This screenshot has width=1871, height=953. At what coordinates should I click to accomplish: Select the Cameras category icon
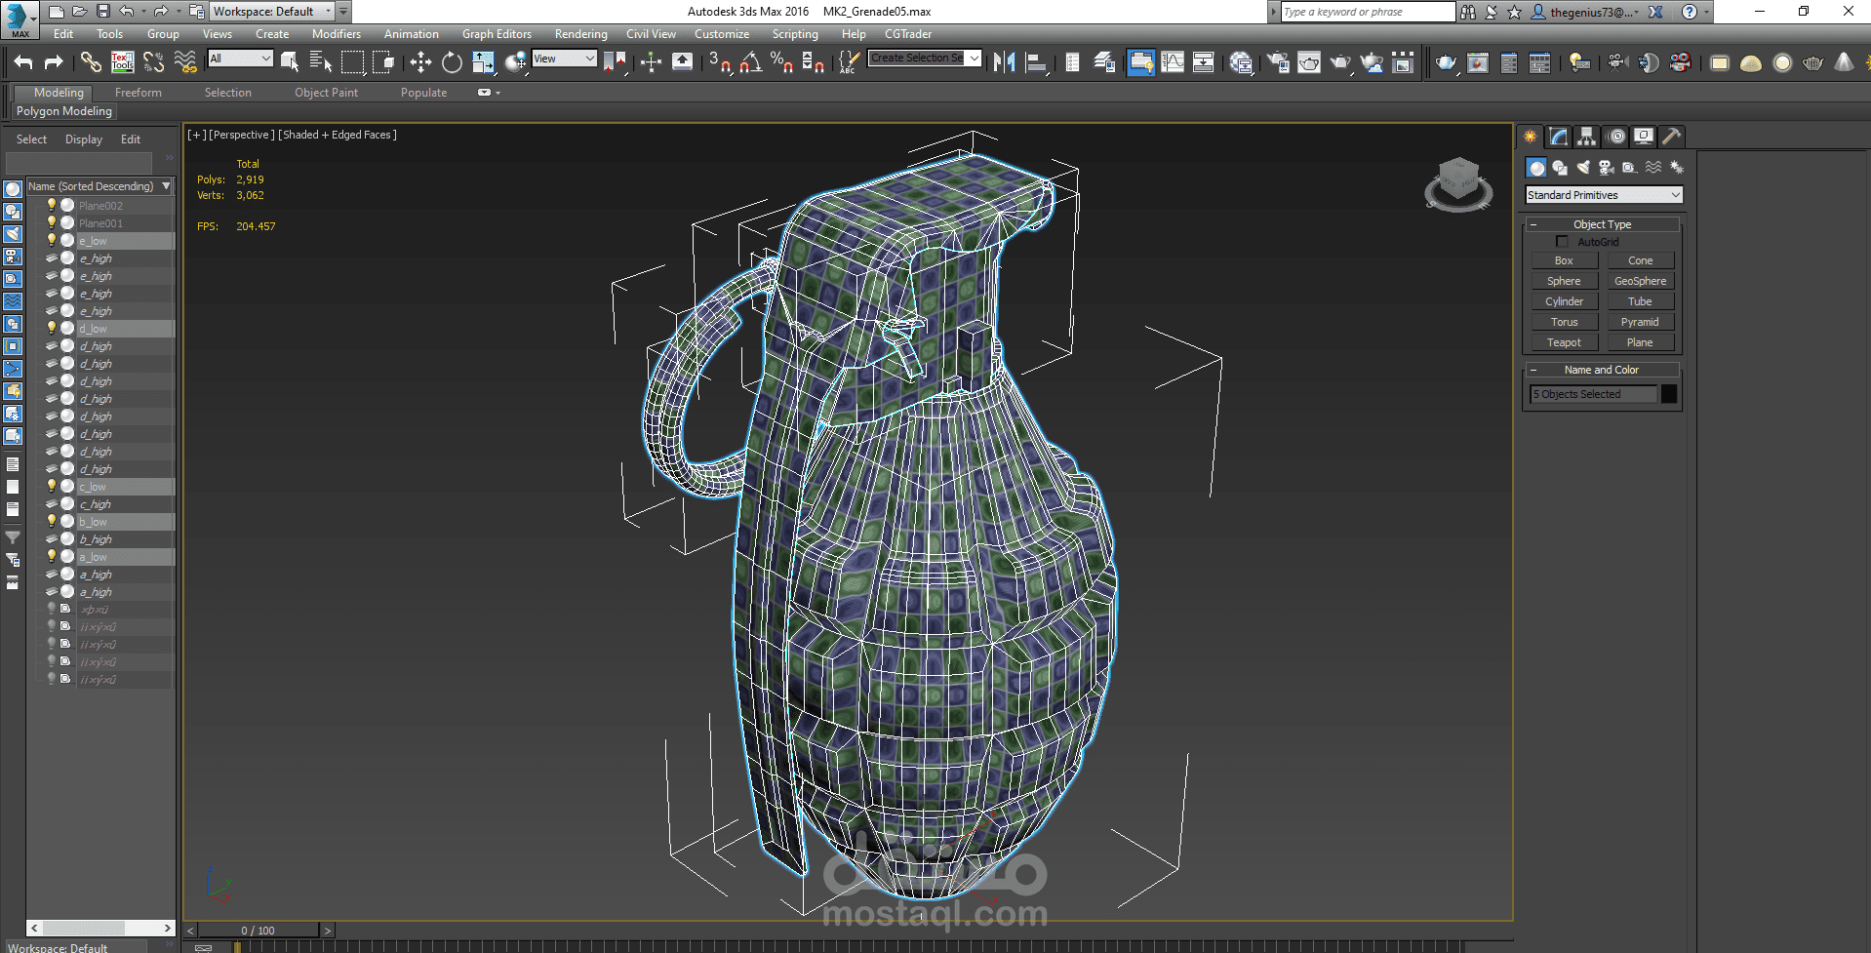(x=1607, y=168)
